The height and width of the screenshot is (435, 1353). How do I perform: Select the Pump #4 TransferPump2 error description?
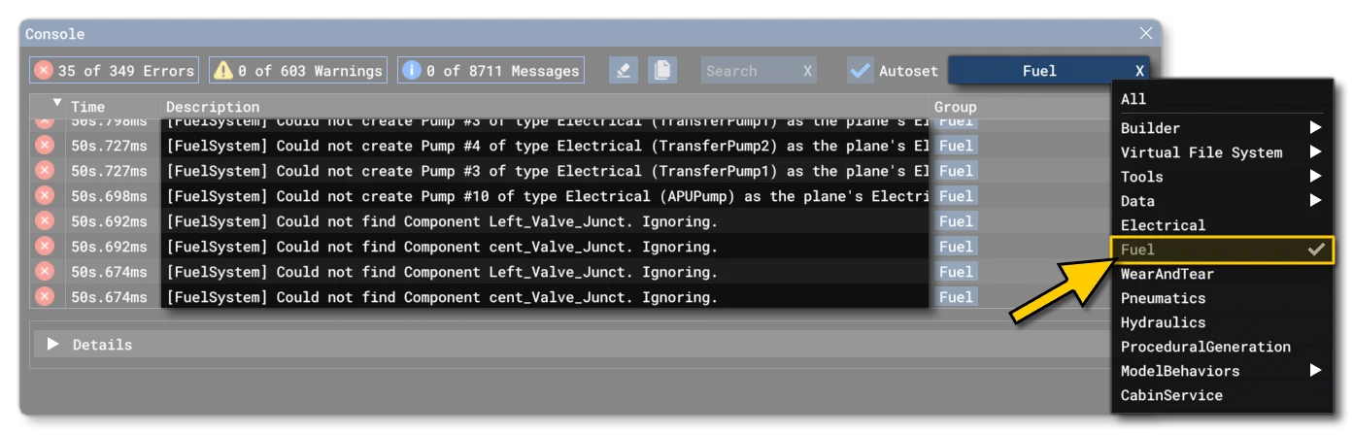pos(548,146)
